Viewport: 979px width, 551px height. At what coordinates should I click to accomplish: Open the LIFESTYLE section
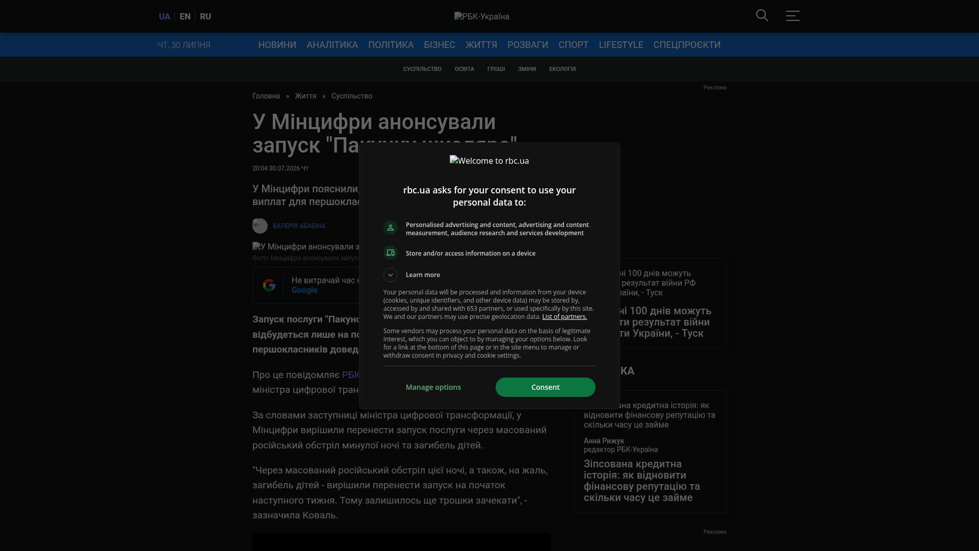621,45
